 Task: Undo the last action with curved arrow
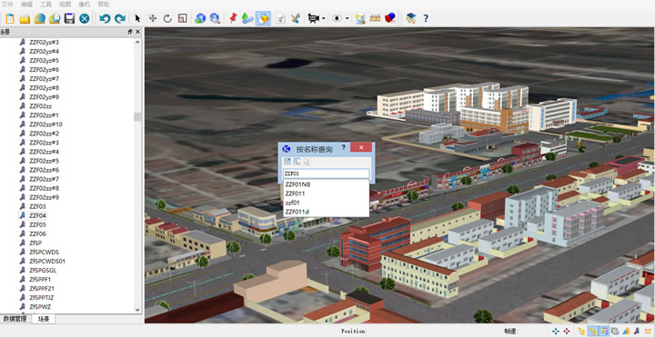105,18
